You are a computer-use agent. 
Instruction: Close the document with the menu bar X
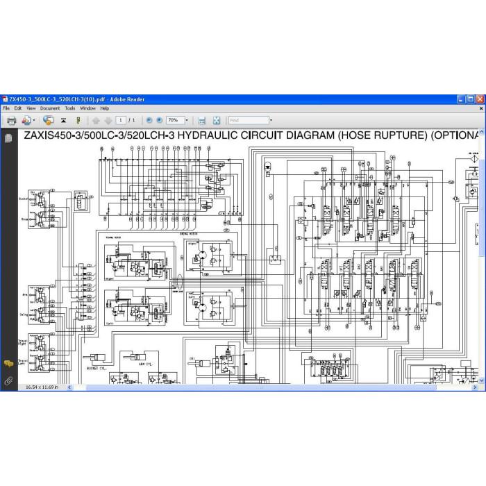click(481, 108)
